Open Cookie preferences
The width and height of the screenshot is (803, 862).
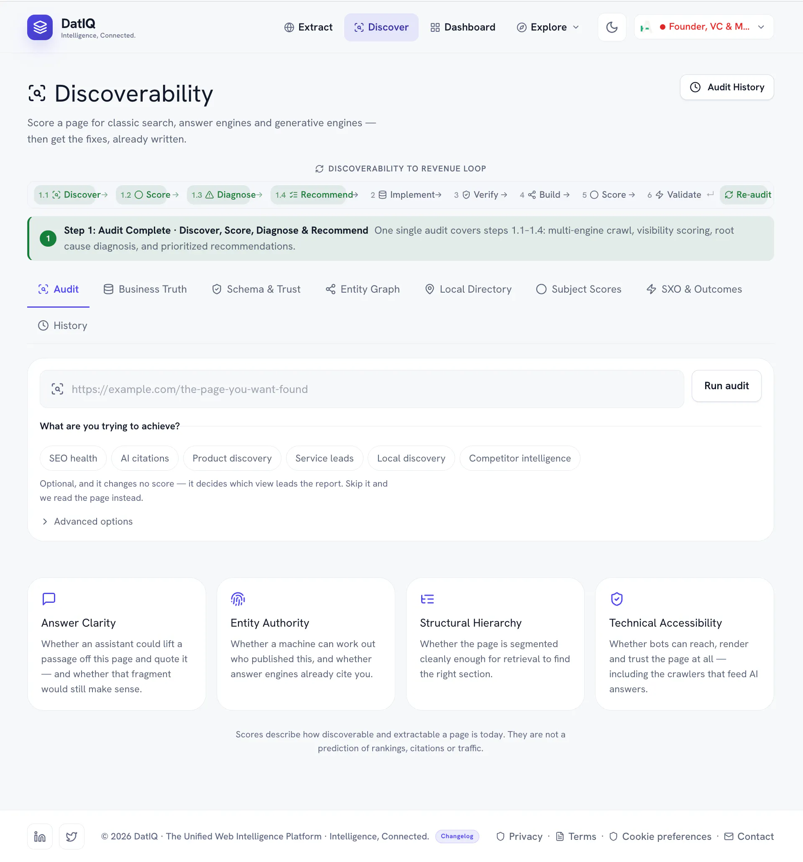click(x=660, y=836)
